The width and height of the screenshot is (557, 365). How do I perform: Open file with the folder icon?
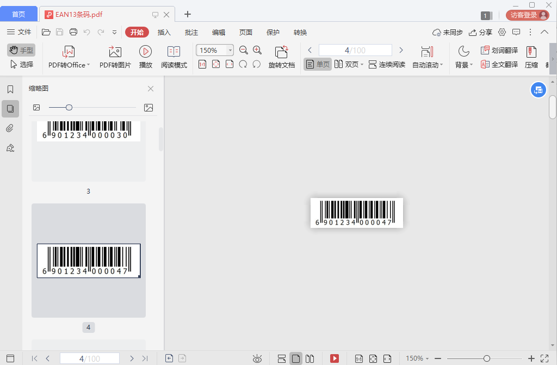click(46, 32)
